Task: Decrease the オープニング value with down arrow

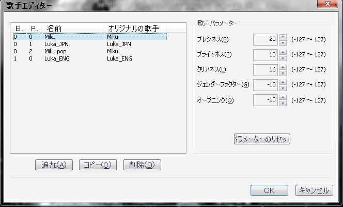Action: coord(283,103)
